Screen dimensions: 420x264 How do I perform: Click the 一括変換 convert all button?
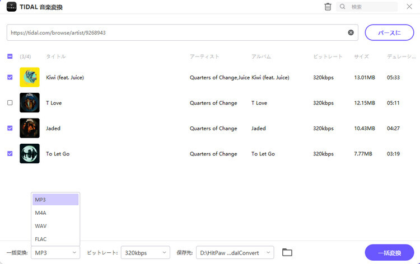click(389, 252)
